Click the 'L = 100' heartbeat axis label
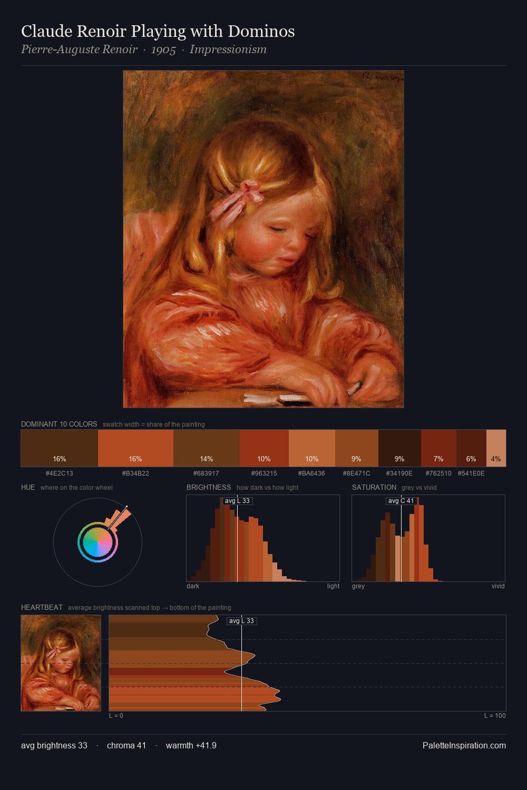The image size is (527, 790). tap(495, 716)
